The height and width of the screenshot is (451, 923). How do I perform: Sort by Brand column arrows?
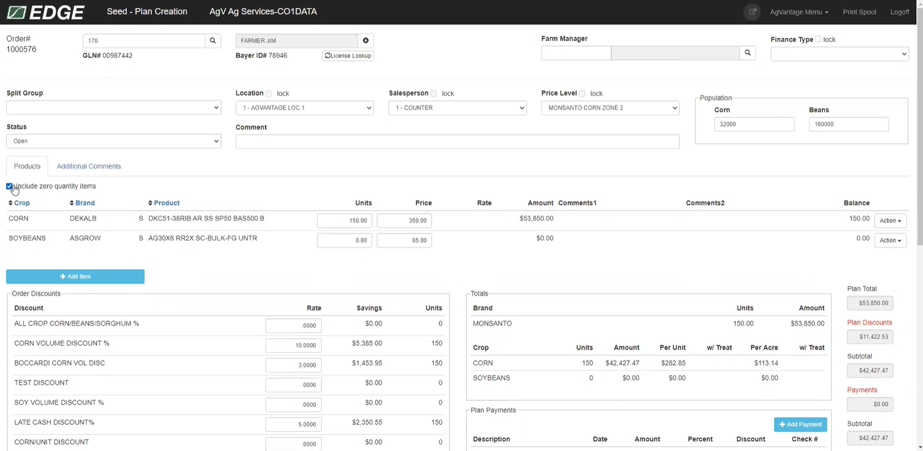click(72, 203)
